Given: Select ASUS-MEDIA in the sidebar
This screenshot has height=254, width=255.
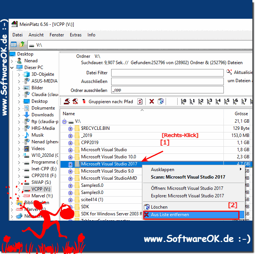Looking at the screenshot, I should point(44,81).
